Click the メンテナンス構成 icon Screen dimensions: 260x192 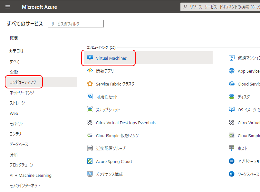click(90, 174)
